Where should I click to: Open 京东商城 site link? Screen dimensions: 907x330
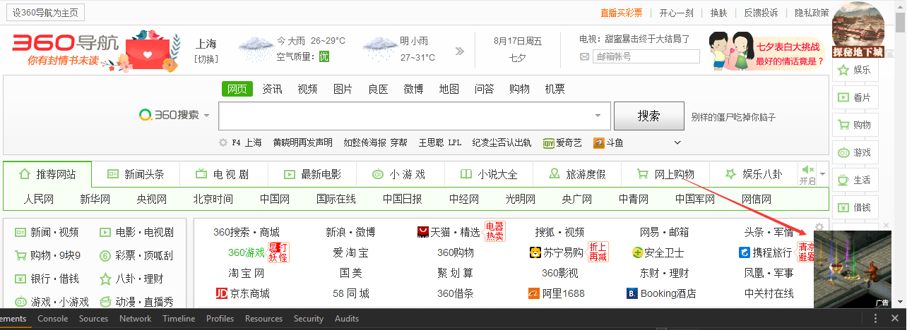(242, 293)
